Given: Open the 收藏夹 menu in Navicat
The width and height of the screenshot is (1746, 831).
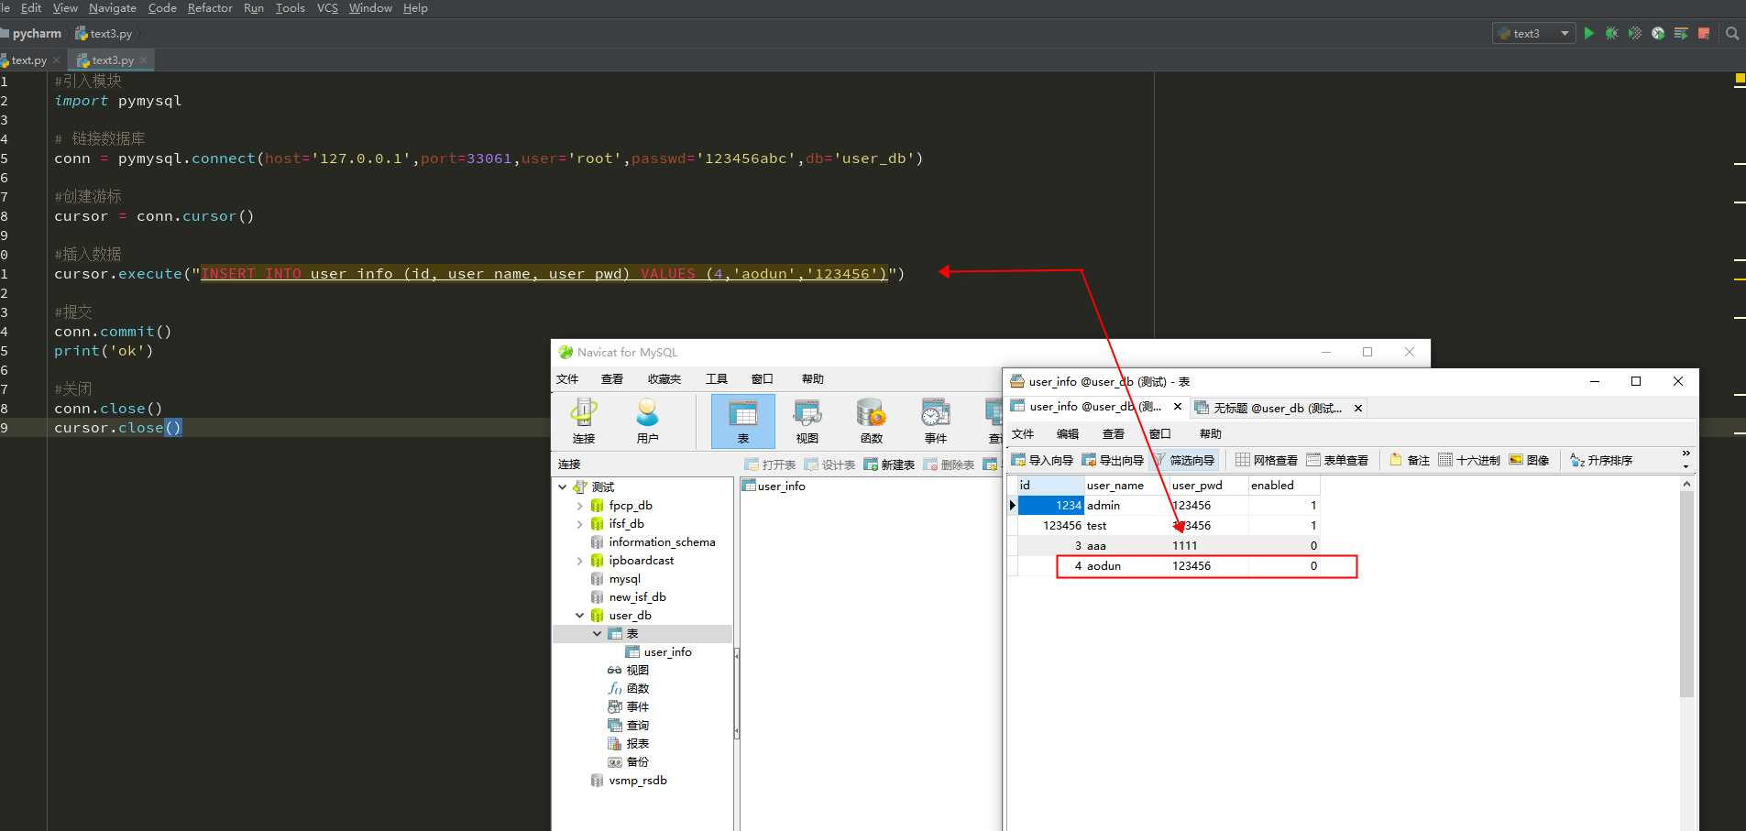Looking at the screenshot, I should tap(664, 379).
